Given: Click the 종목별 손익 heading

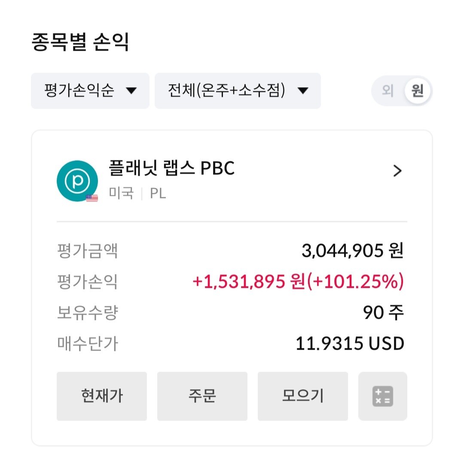Looking at the screenshot, I should 80,43.
